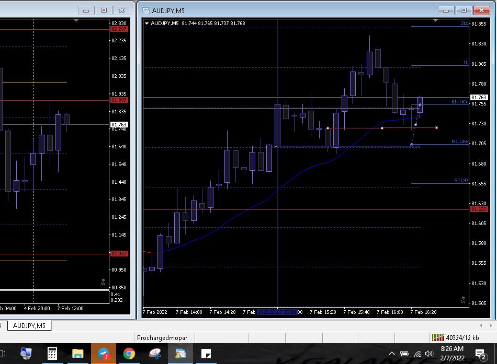Open File Explorer from the taskbar

pos(77,354)
